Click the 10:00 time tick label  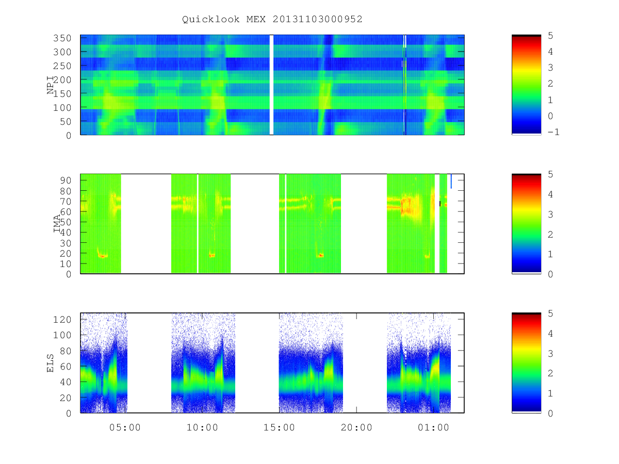202,426
